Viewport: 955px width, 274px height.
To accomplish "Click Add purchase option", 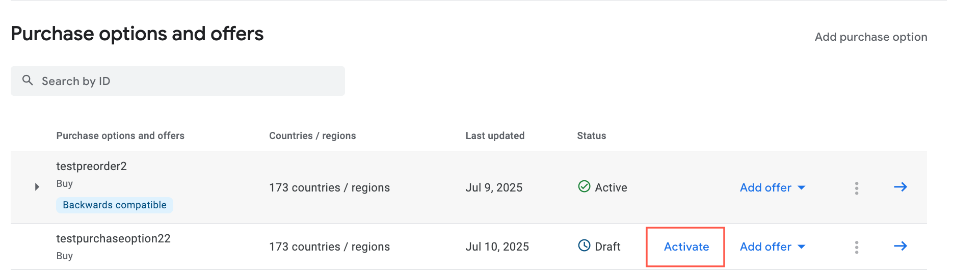I will click(871, 37).
